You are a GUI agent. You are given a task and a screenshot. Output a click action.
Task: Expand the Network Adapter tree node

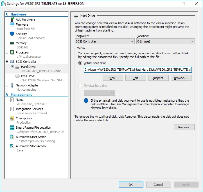click(7, 85)
